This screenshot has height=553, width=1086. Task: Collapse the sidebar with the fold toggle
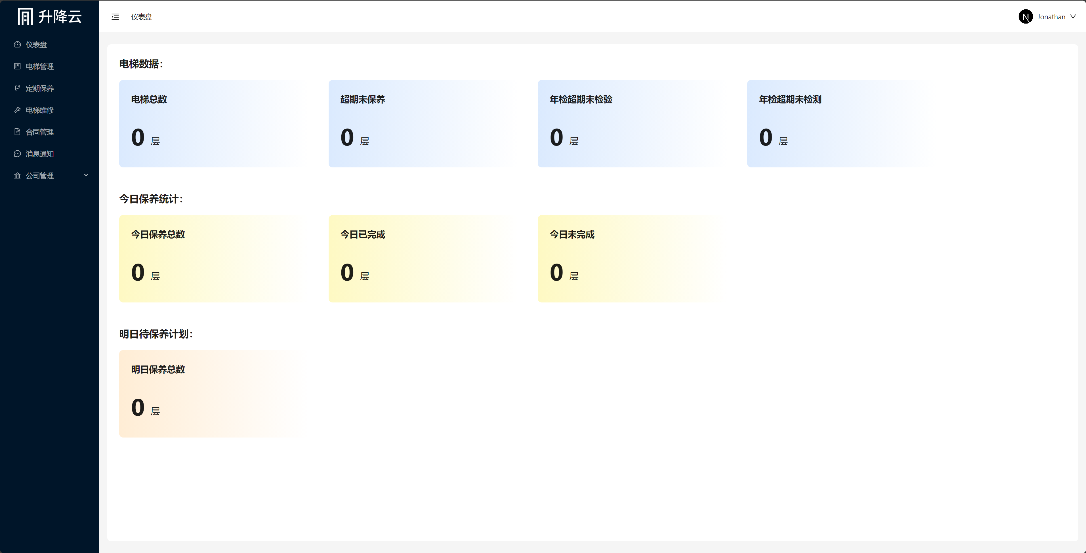pyautogui.click(x=115, y=17)
